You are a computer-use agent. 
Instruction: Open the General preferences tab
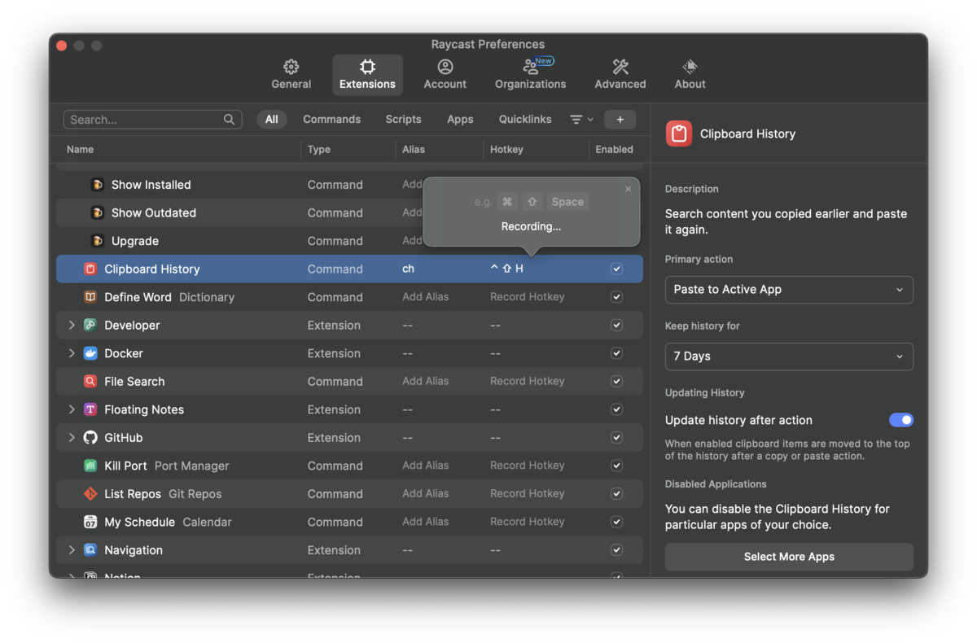point(291,74)
